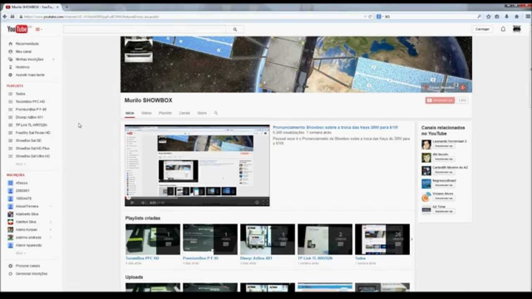
Task: Click the YouTube search magnifier button
Action: click(235, 29)
